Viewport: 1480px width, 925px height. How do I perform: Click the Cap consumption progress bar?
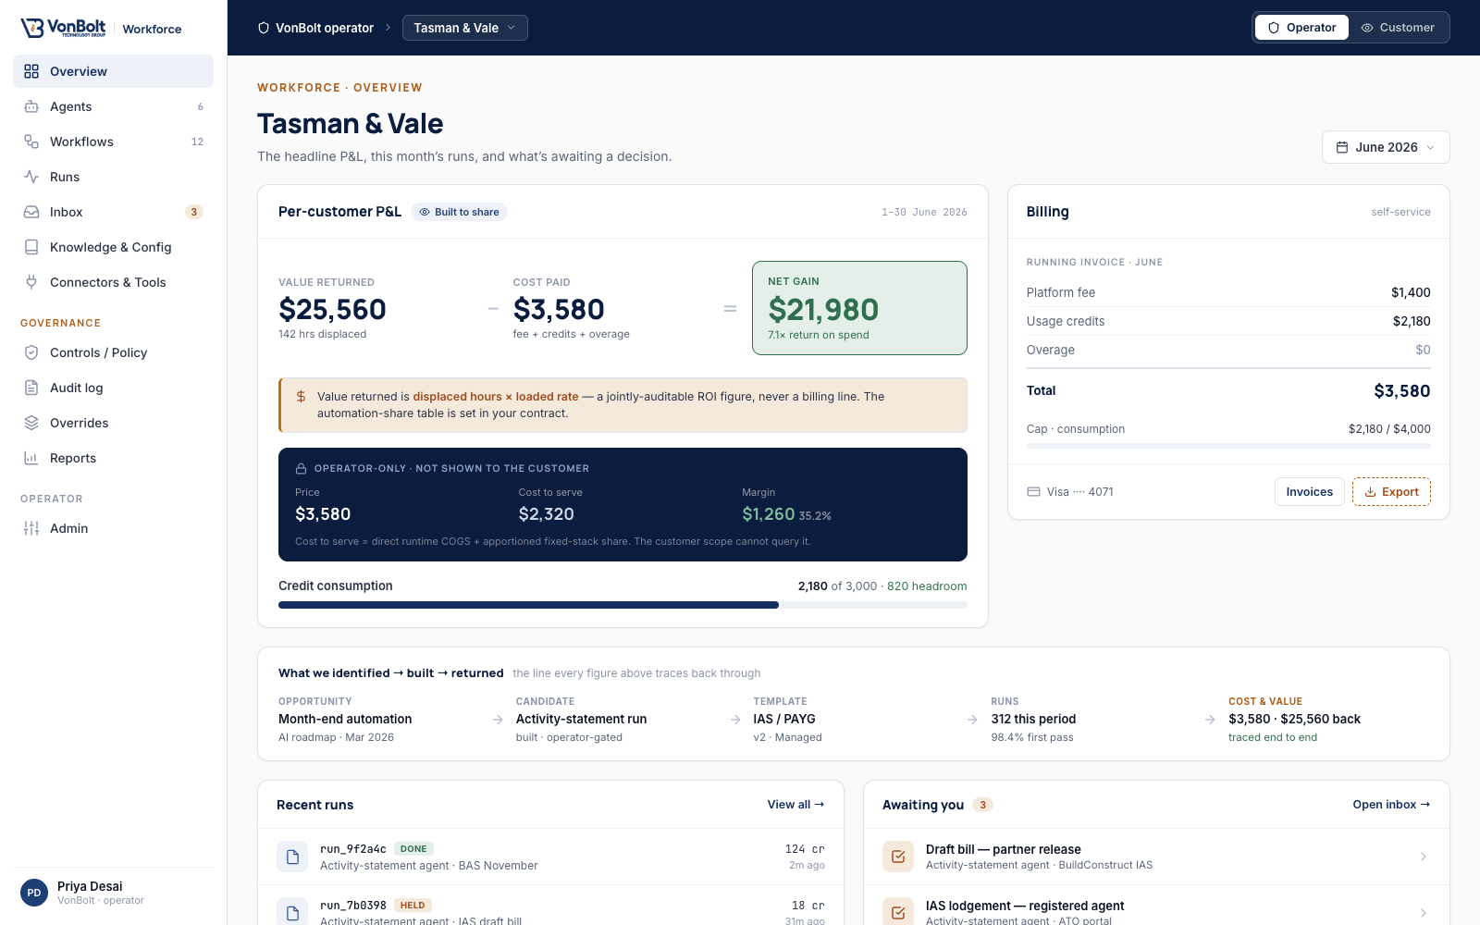coord(1228,446)
